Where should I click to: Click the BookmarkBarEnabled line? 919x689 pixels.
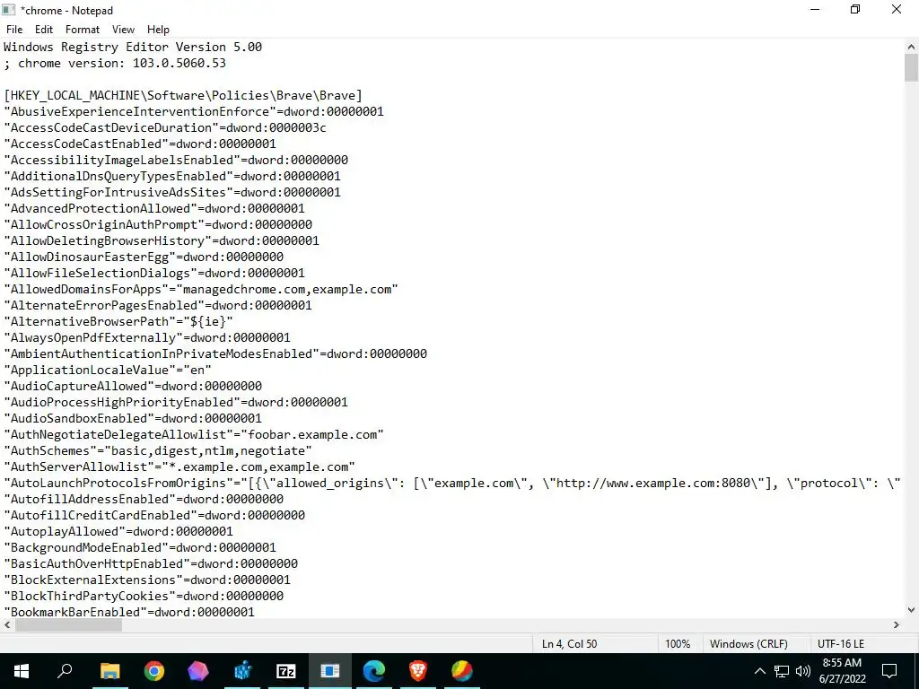point(129,612)
